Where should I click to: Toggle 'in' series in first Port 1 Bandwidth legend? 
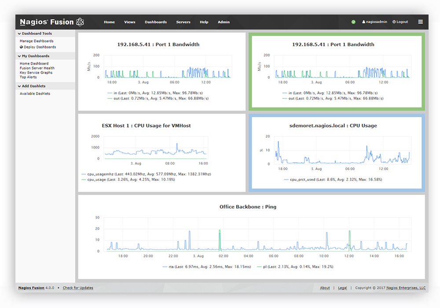pyautogui.click(x=155, y=93)
